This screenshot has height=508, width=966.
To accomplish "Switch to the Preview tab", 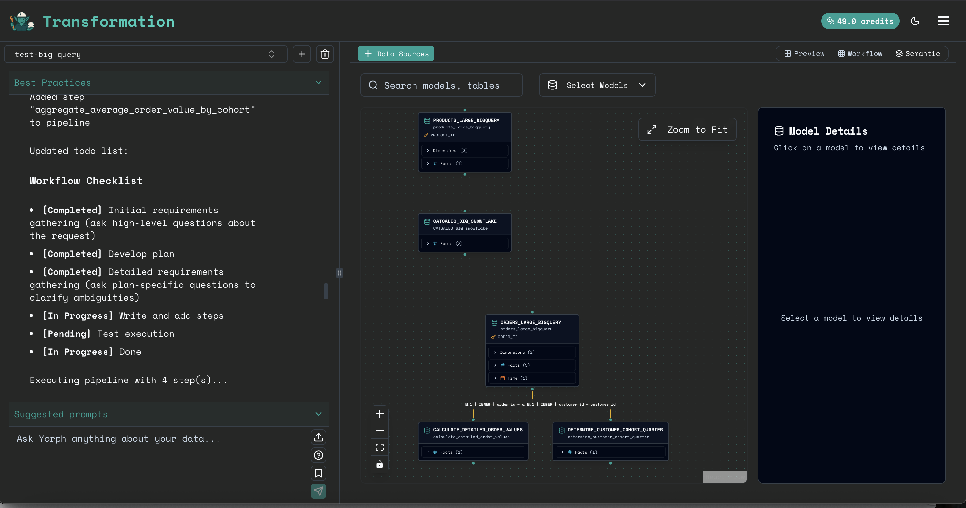I will coord(804,54).
